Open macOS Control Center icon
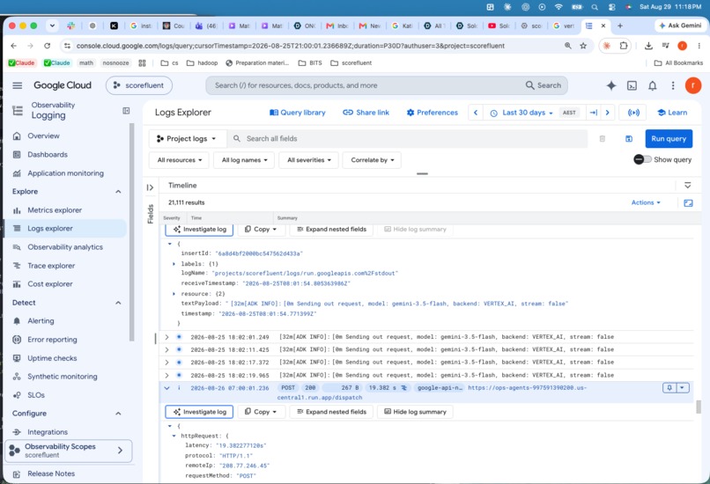The width and height of the screenshot is (710, 484). click(611, 7)
